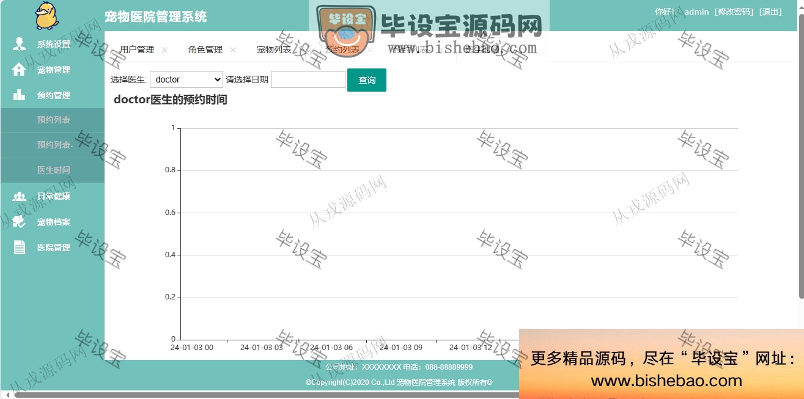Open 宠物档案 via its checkmark icon
804x399 pixels.
[20, 222]
